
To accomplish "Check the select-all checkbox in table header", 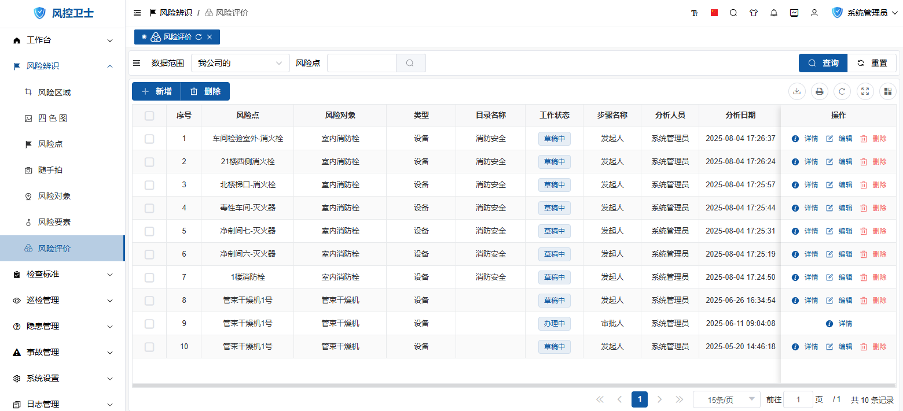I will coord(149,116).
